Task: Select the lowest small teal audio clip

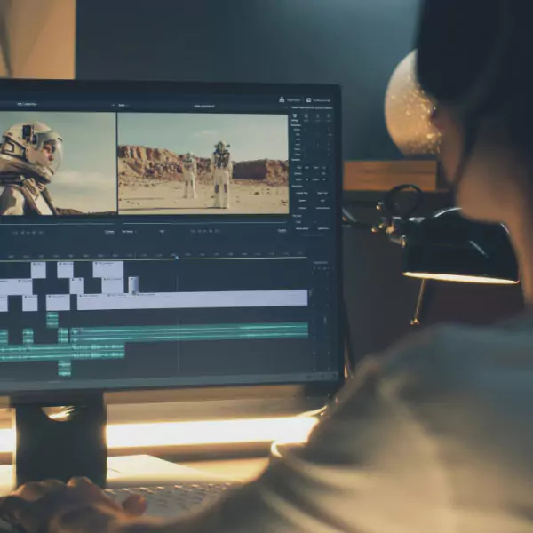Action: point(64,368)
